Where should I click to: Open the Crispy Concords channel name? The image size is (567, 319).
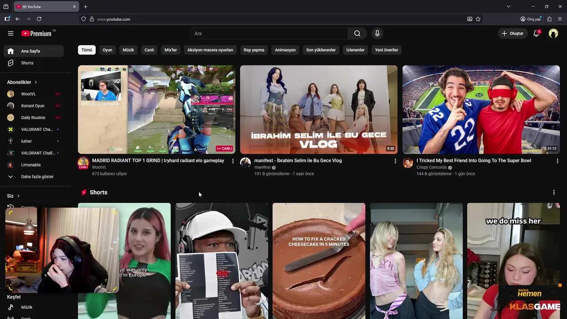pyautogui.click(x=431, y=167)
